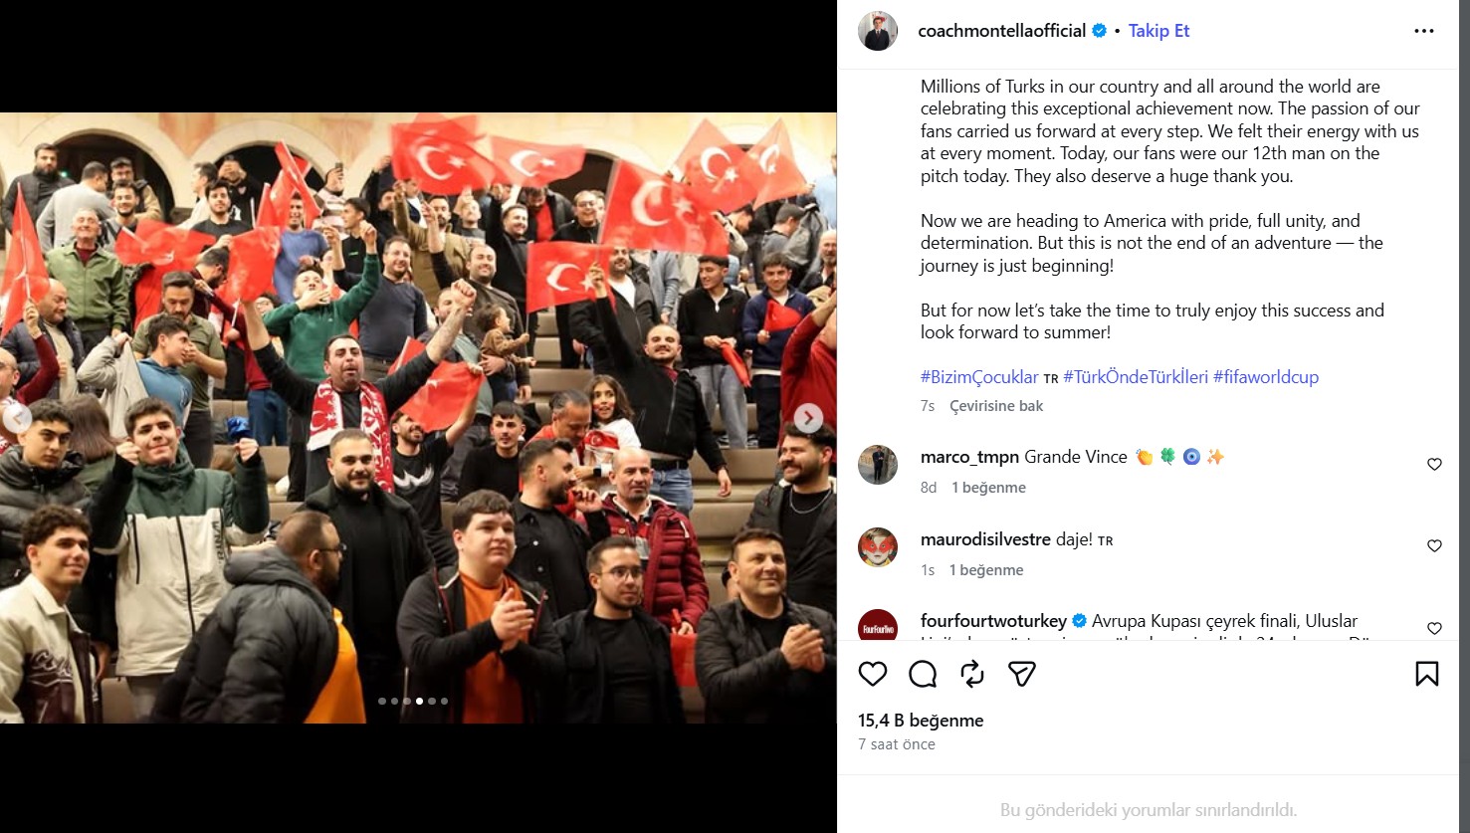Go to next photo with right arrow
The height and width of the screenshot is (833, 1470).
[808, 418]
